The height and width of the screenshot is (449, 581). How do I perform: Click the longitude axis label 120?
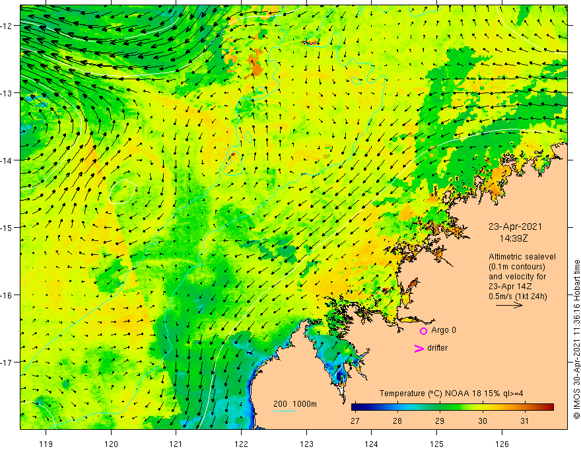[111, 444]
